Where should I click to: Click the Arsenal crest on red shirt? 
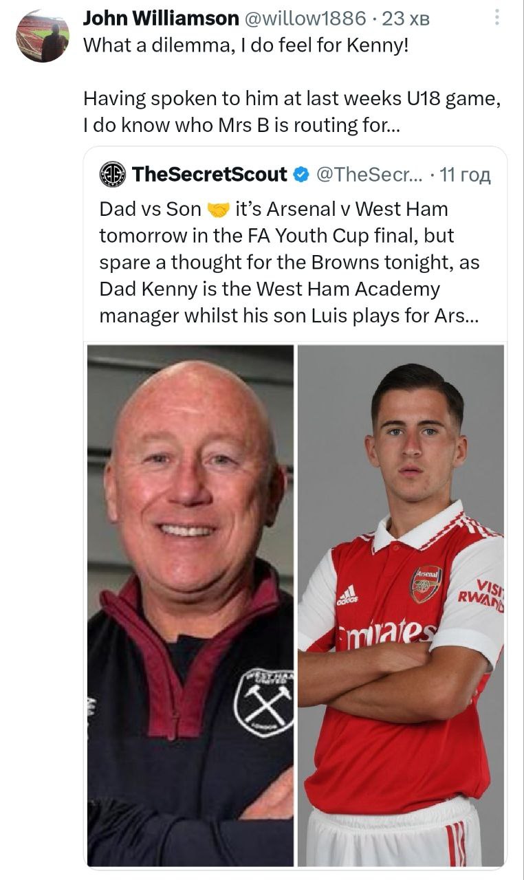[426, 584]
